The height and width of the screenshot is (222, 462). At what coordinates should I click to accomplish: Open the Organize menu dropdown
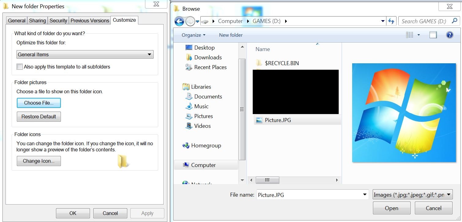tap(193, 35)
